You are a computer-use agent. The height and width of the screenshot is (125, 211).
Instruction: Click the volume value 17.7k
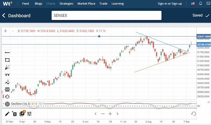pos(102,31)
